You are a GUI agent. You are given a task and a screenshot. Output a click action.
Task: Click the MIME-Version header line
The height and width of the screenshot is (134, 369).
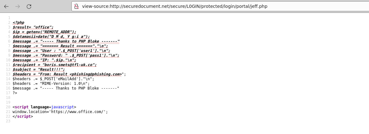51,84
